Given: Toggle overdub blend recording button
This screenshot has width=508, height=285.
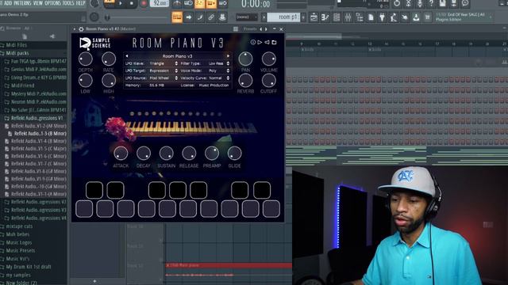Looking at the screenshot, I should coord(211,3).
